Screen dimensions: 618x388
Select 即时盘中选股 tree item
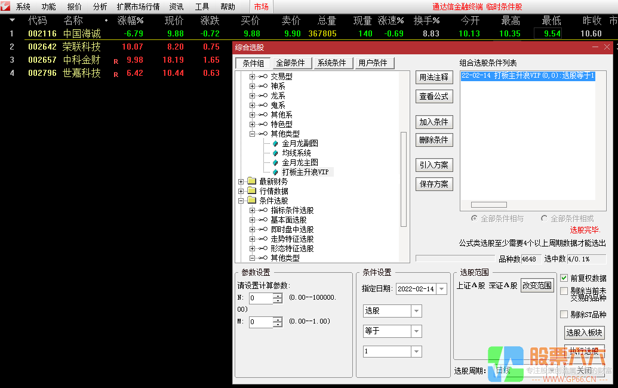coord(292,229)
